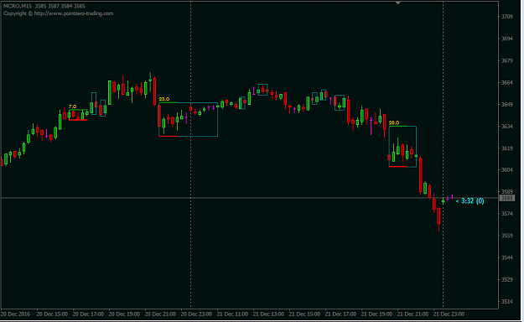Click the 3559 price axis label
Image resolution: width=524 pixels, height=322 pixels.
(507, 236)
